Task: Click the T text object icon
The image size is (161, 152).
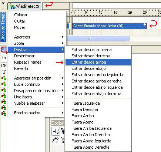Action: click(x=4, y=72)
